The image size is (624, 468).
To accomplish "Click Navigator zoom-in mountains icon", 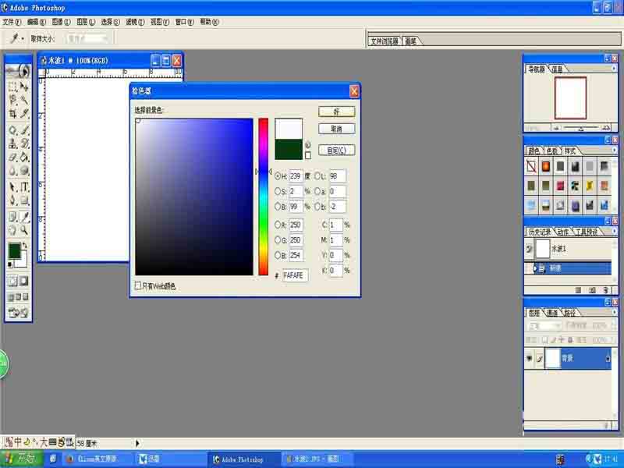I will pos(606,128).
